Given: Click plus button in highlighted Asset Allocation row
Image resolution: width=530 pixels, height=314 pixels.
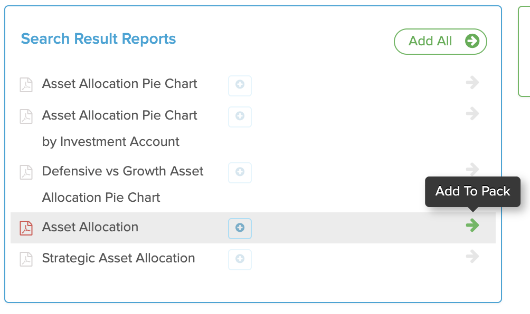Looking at the screenshot, I should [240, 228].
